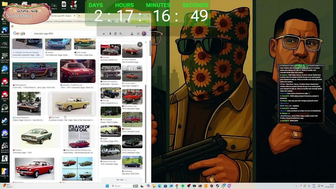336x189 pixels.
Task: Open YouTube 'America's RARE' related thumbnail
Action: tap(111, 50)
